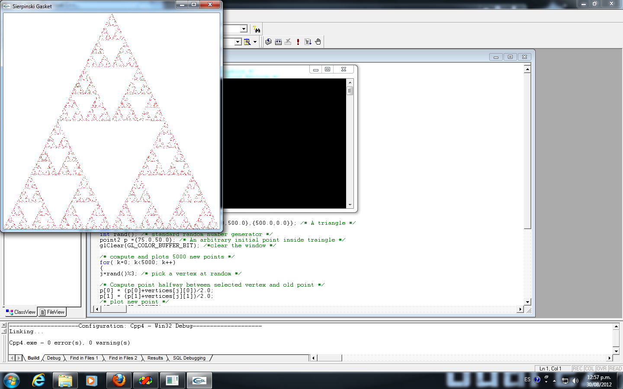This screenshot has height=389, width=623.
Task: Select the Debug output tab
Action: click(53, 358)
